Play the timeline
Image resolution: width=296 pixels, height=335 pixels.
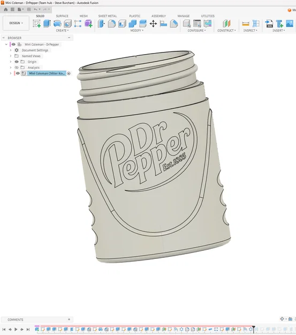[x=16, y=330]
